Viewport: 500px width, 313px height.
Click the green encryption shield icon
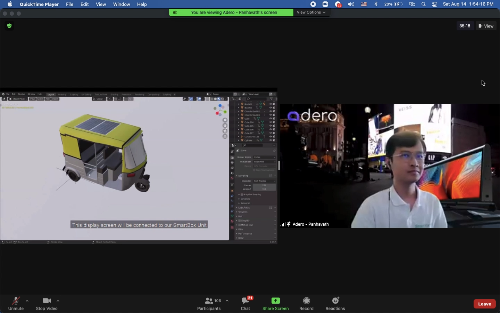[10, 26]
